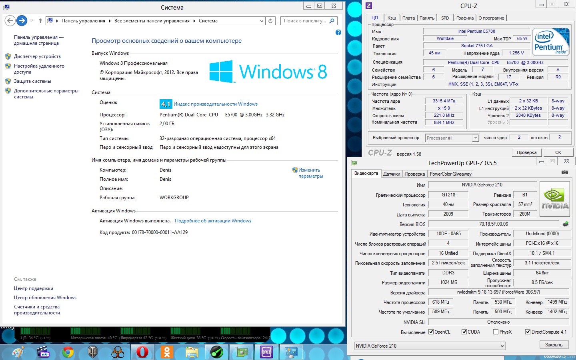This screenshot has width=576, height=360.
Task: Open 'Дополнительные параметры системы' link
Action: pyautogui.click(x=46, y=94)
